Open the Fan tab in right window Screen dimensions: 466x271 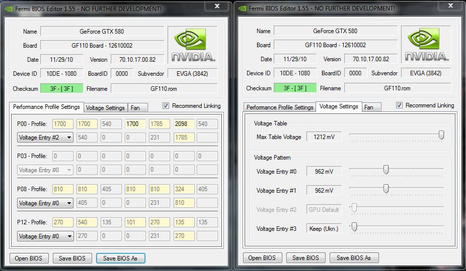371,107
